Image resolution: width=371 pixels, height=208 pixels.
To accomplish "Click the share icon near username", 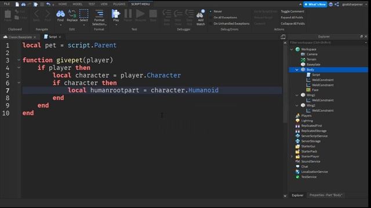I will click(337, 4).
